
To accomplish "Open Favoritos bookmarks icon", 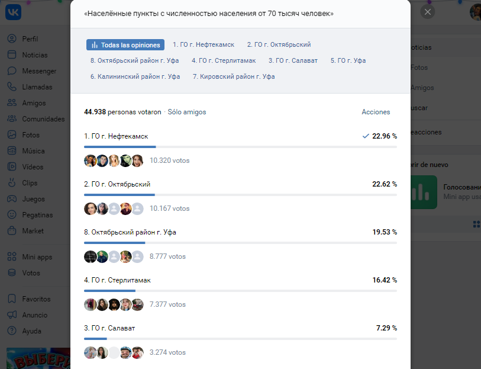I will click(x=12, y=299).
